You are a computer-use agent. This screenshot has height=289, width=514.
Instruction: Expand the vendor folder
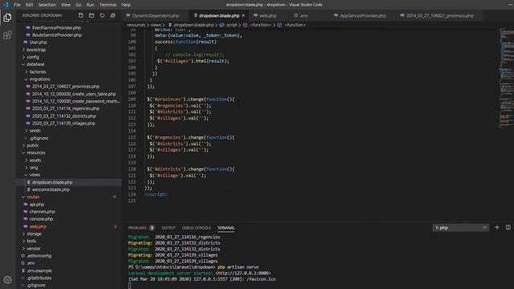(34, 249)
